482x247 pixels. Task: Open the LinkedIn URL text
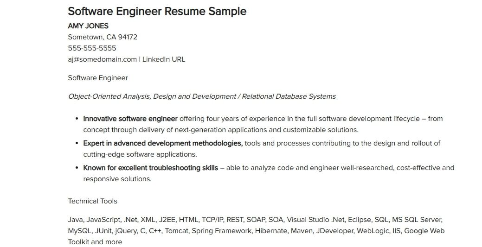pyautogui.click(x=164, y=59)
